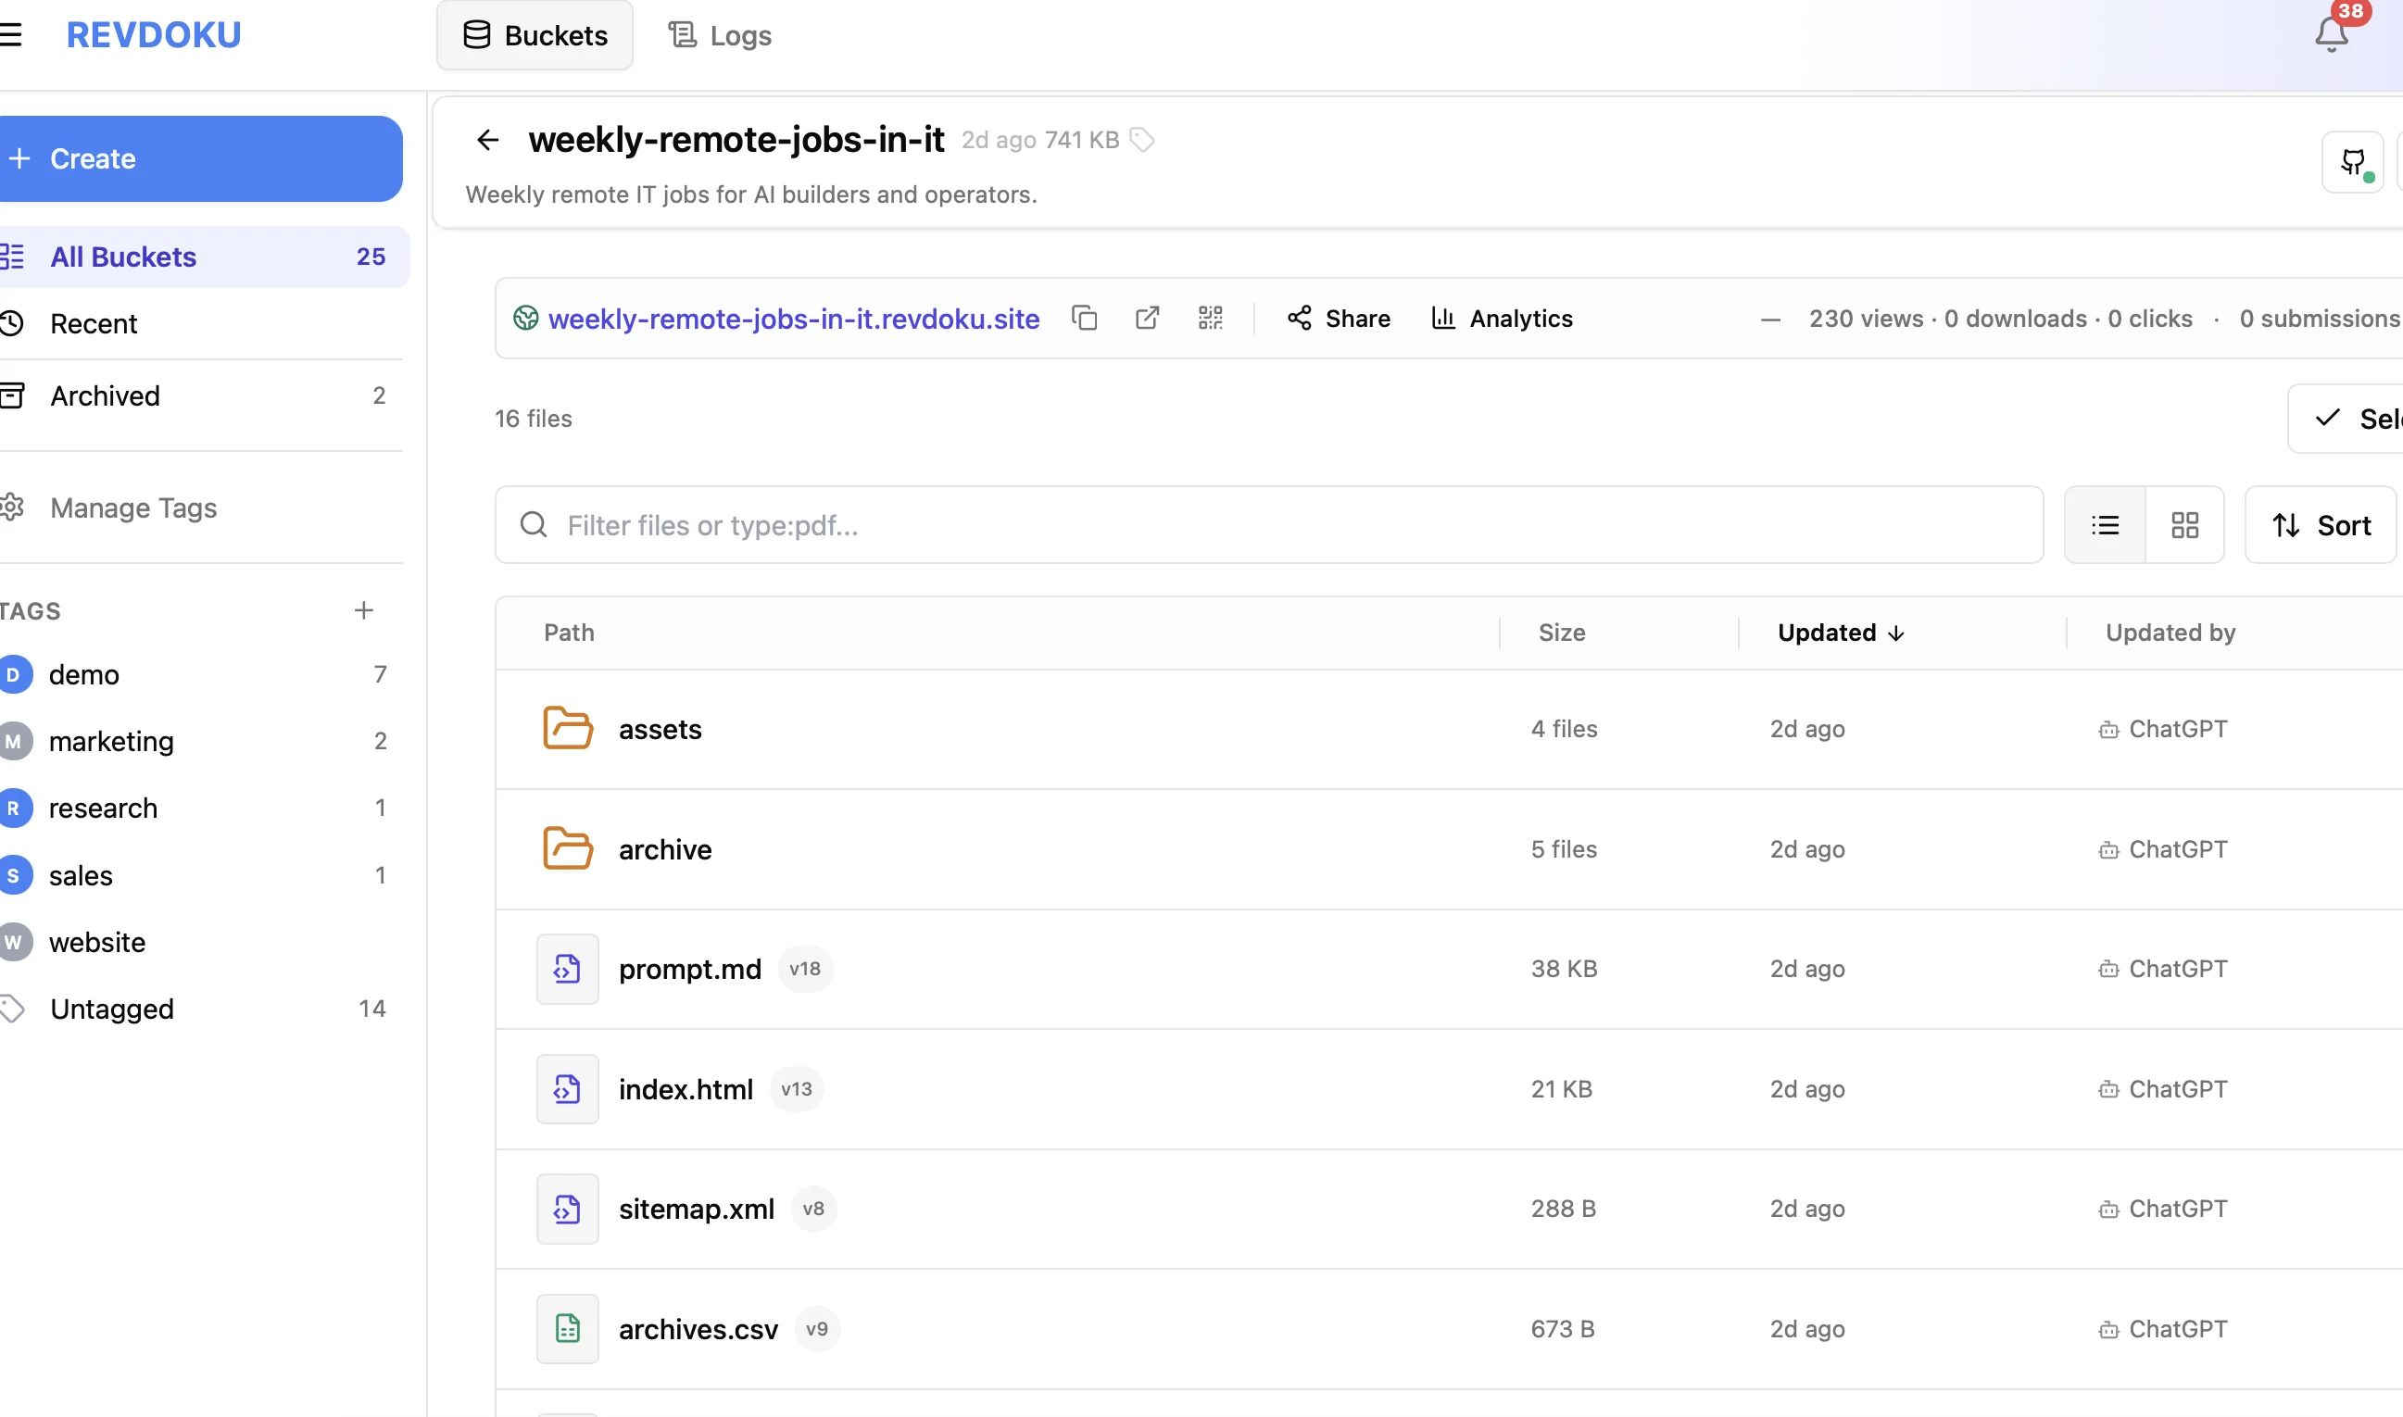
Task: Click prompt.md file icon
Action: 567,969
